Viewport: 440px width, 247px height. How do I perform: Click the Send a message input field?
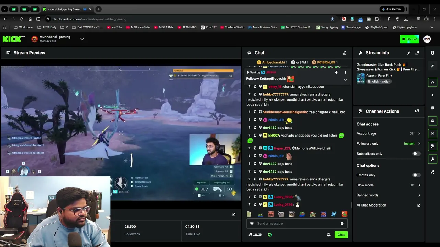[297, 224]
